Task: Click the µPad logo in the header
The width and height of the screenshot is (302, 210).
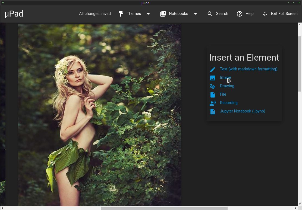Action: (14, 14)
